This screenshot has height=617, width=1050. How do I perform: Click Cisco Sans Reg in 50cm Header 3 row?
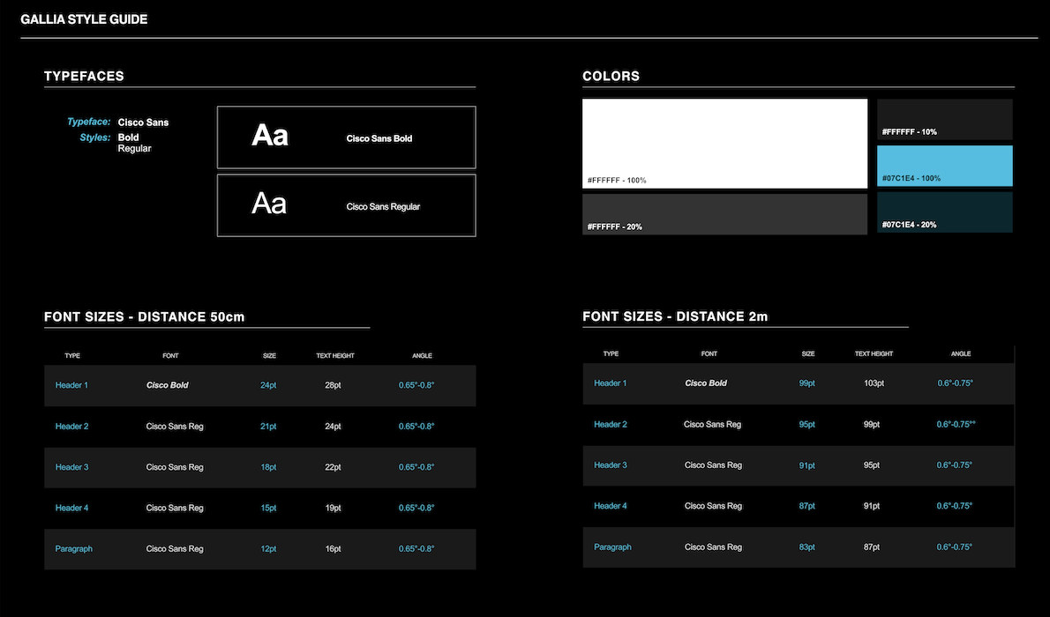pyautogui.click(x=175, y=467)
